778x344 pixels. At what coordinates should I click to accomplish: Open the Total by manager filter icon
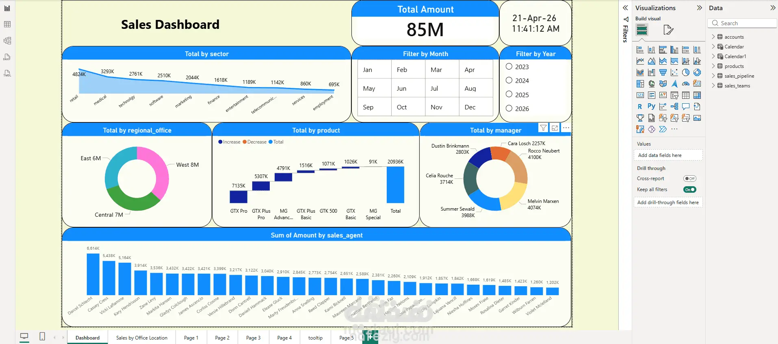click(x=543, y=128)
